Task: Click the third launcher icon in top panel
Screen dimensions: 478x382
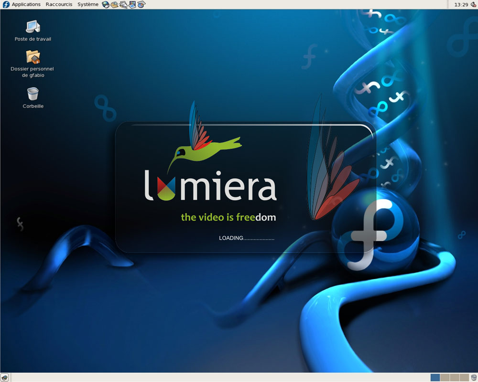Action: pos(123,4)
